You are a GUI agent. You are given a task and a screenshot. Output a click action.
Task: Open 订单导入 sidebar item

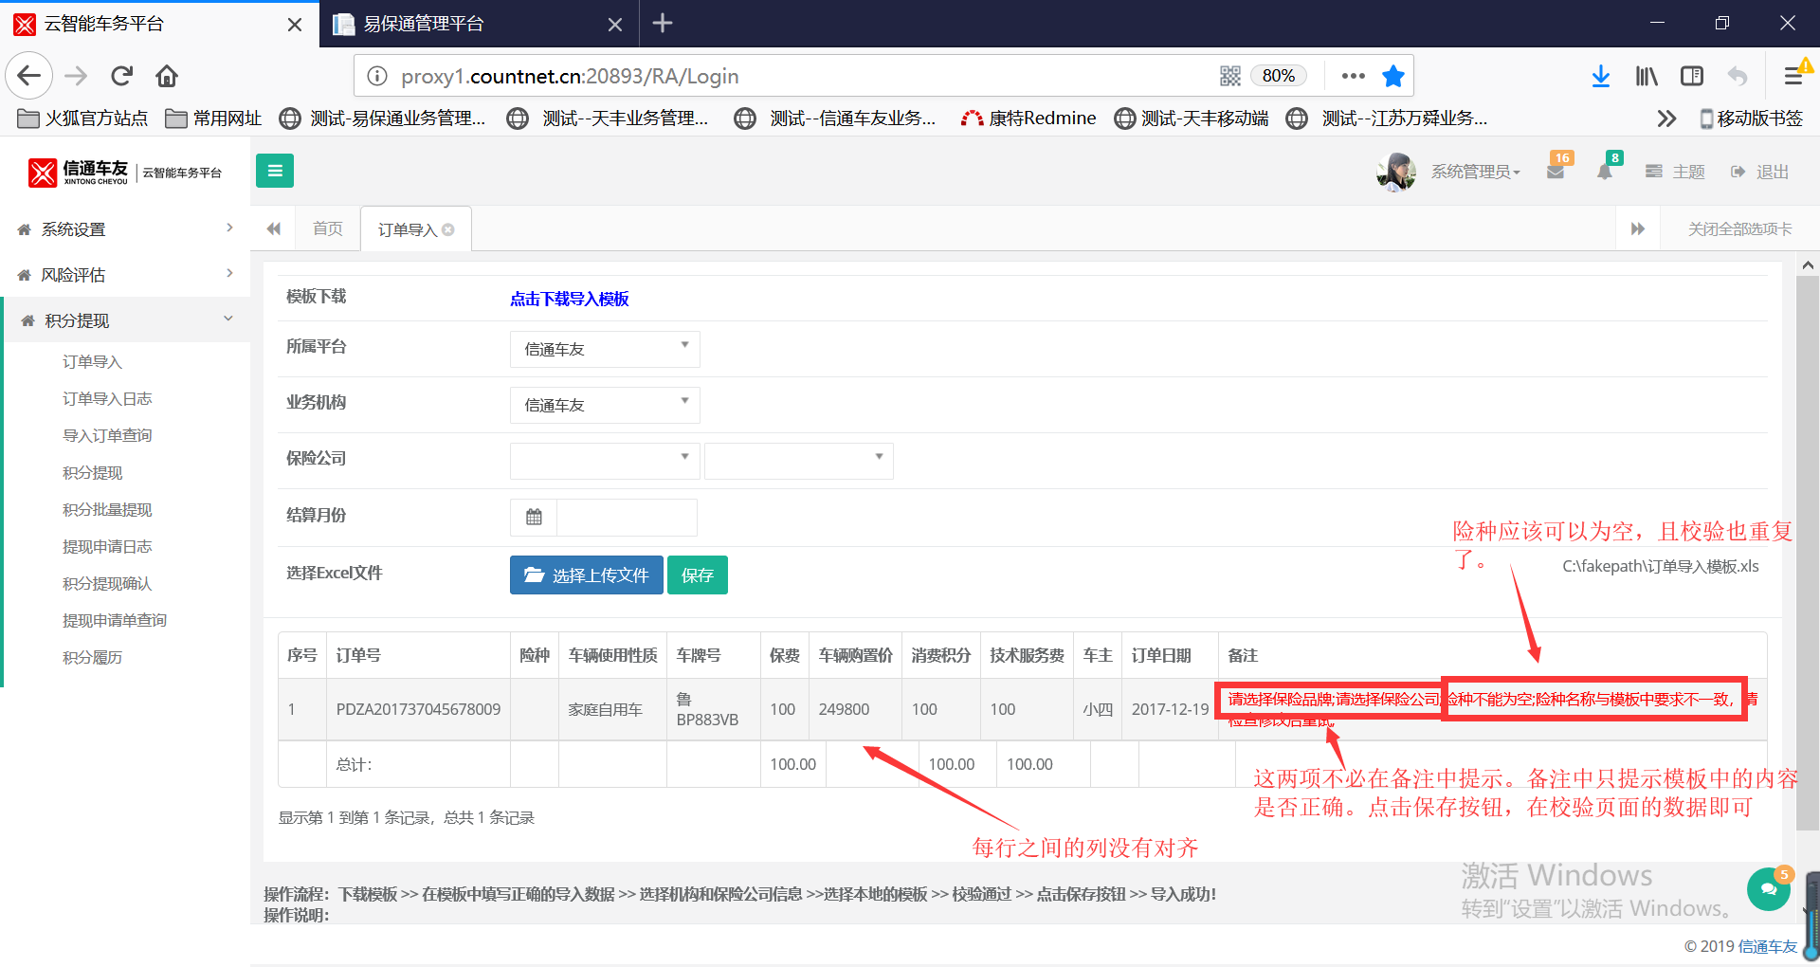(92, 362)
